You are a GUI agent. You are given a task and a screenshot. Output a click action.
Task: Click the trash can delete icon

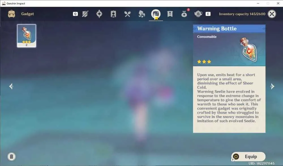tap(12, 156)
